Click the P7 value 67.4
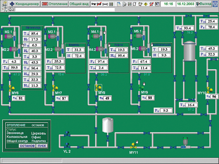Screen dimensions: 219x164 click(x=144, y=62)
